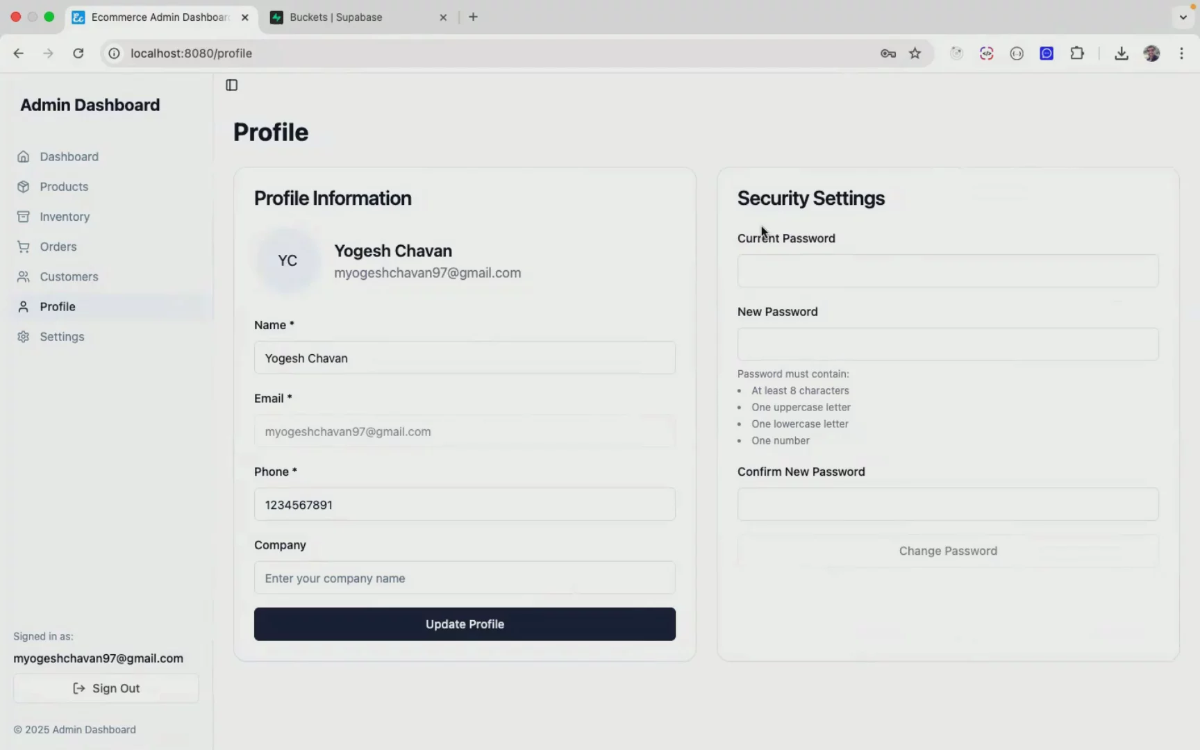Viewport: 1200px width, 750px height.
Task: Open the Customers sidebar icon
Action: pos(23,276)
